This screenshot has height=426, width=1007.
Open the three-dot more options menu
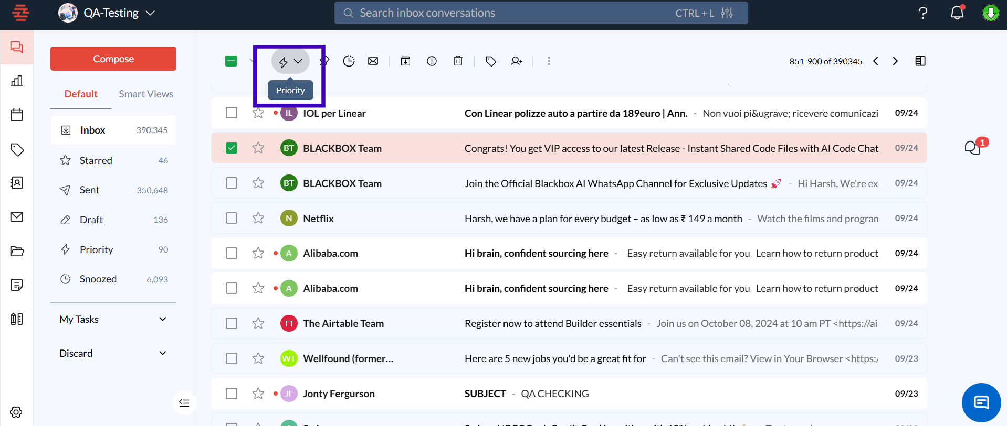point(549,61)
